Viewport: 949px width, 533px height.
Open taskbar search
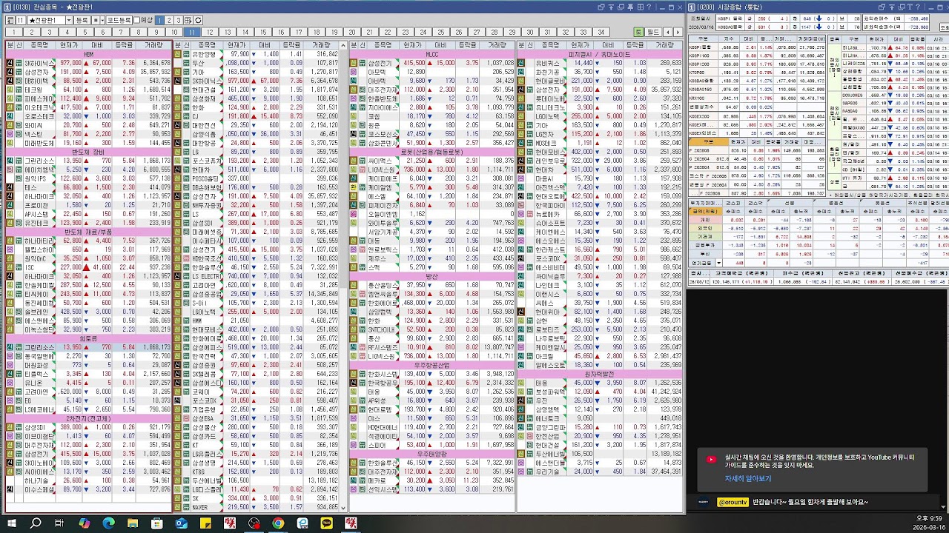[36, 523]
